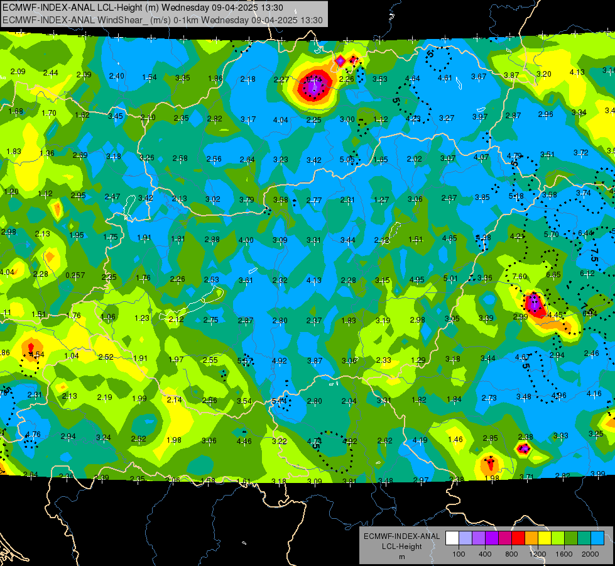Click the wind shear value 4.23
Image resolution: width=615 pixels, height=566 pixels.
413,118
